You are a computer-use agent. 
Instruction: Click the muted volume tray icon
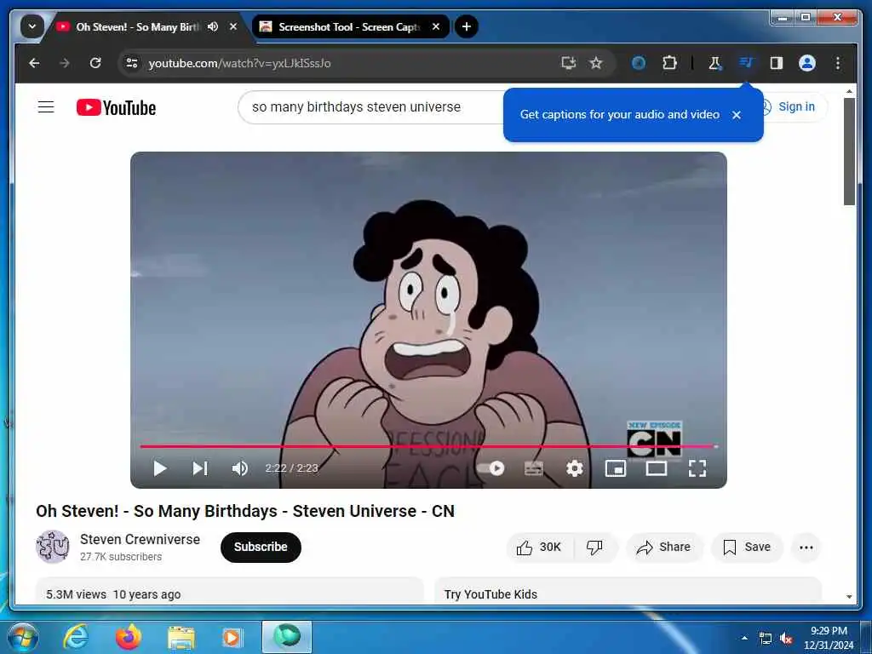786,639
